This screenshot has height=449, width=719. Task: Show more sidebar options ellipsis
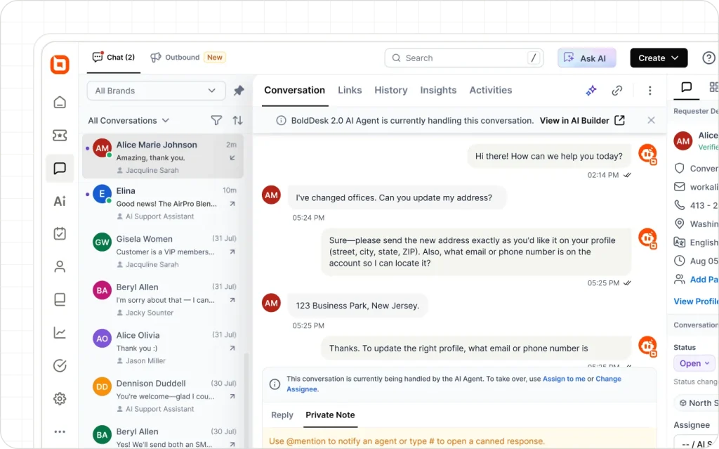60,431
